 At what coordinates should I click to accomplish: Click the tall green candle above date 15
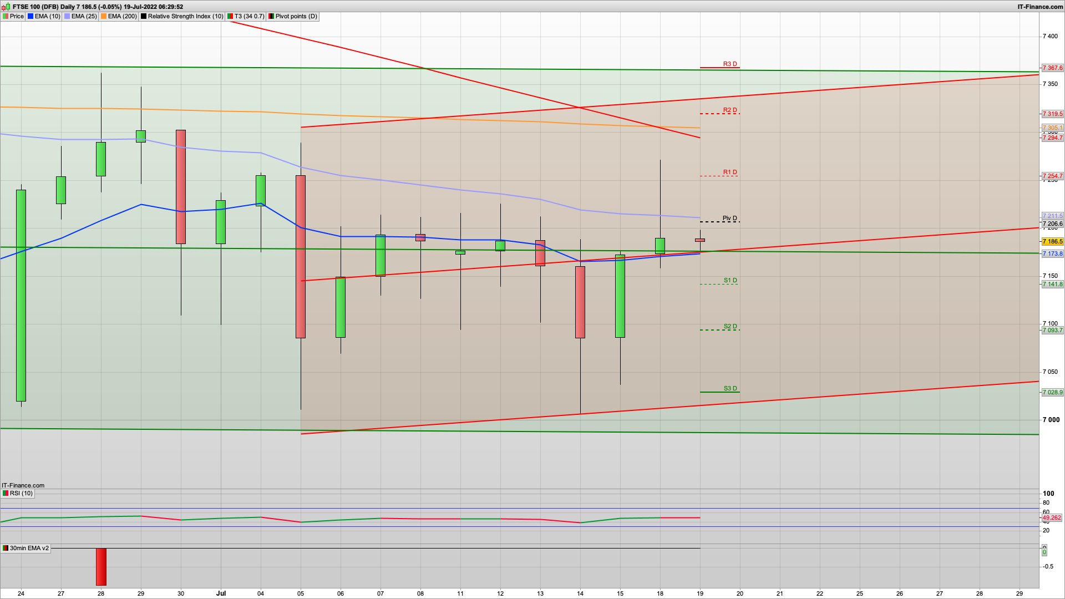(620, 296)
